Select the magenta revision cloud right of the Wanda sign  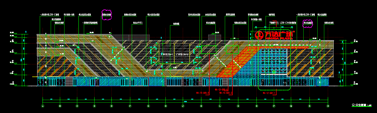pos(308,23)
